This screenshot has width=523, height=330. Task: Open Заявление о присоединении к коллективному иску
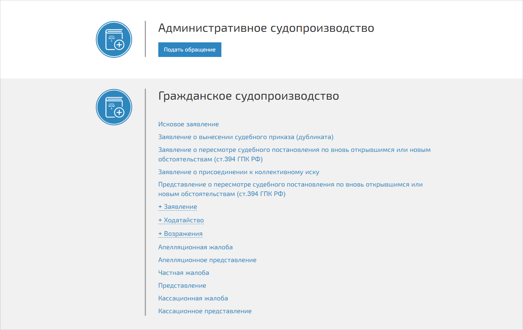click(x=239, y=172)
